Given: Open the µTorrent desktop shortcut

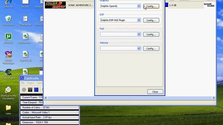Looking at the screenshot, I should 8,39.
